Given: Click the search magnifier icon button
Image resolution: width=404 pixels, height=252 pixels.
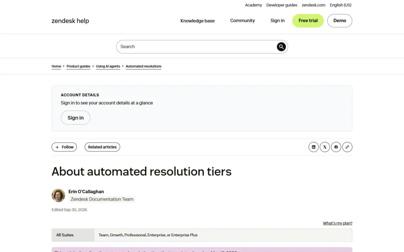Looking at the screenshot, I should tap(281, 47).
